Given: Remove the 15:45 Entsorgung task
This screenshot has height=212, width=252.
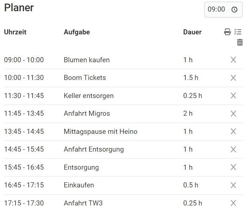Looking at the screenshot, I should (234, 167).
